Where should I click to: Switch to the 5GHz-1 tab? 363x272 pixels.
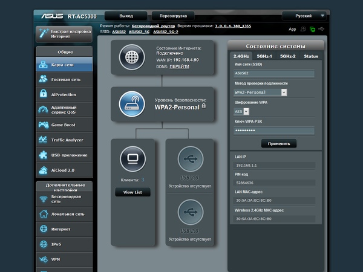pos(264,56)
